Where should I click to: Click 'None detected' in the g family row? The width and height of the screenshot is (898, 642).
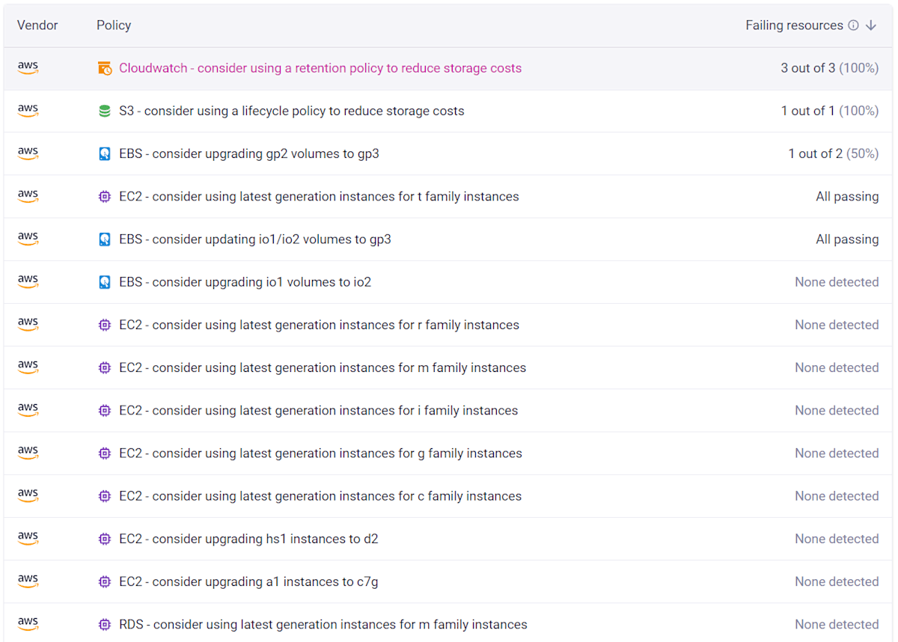click(x=837, y=453)
